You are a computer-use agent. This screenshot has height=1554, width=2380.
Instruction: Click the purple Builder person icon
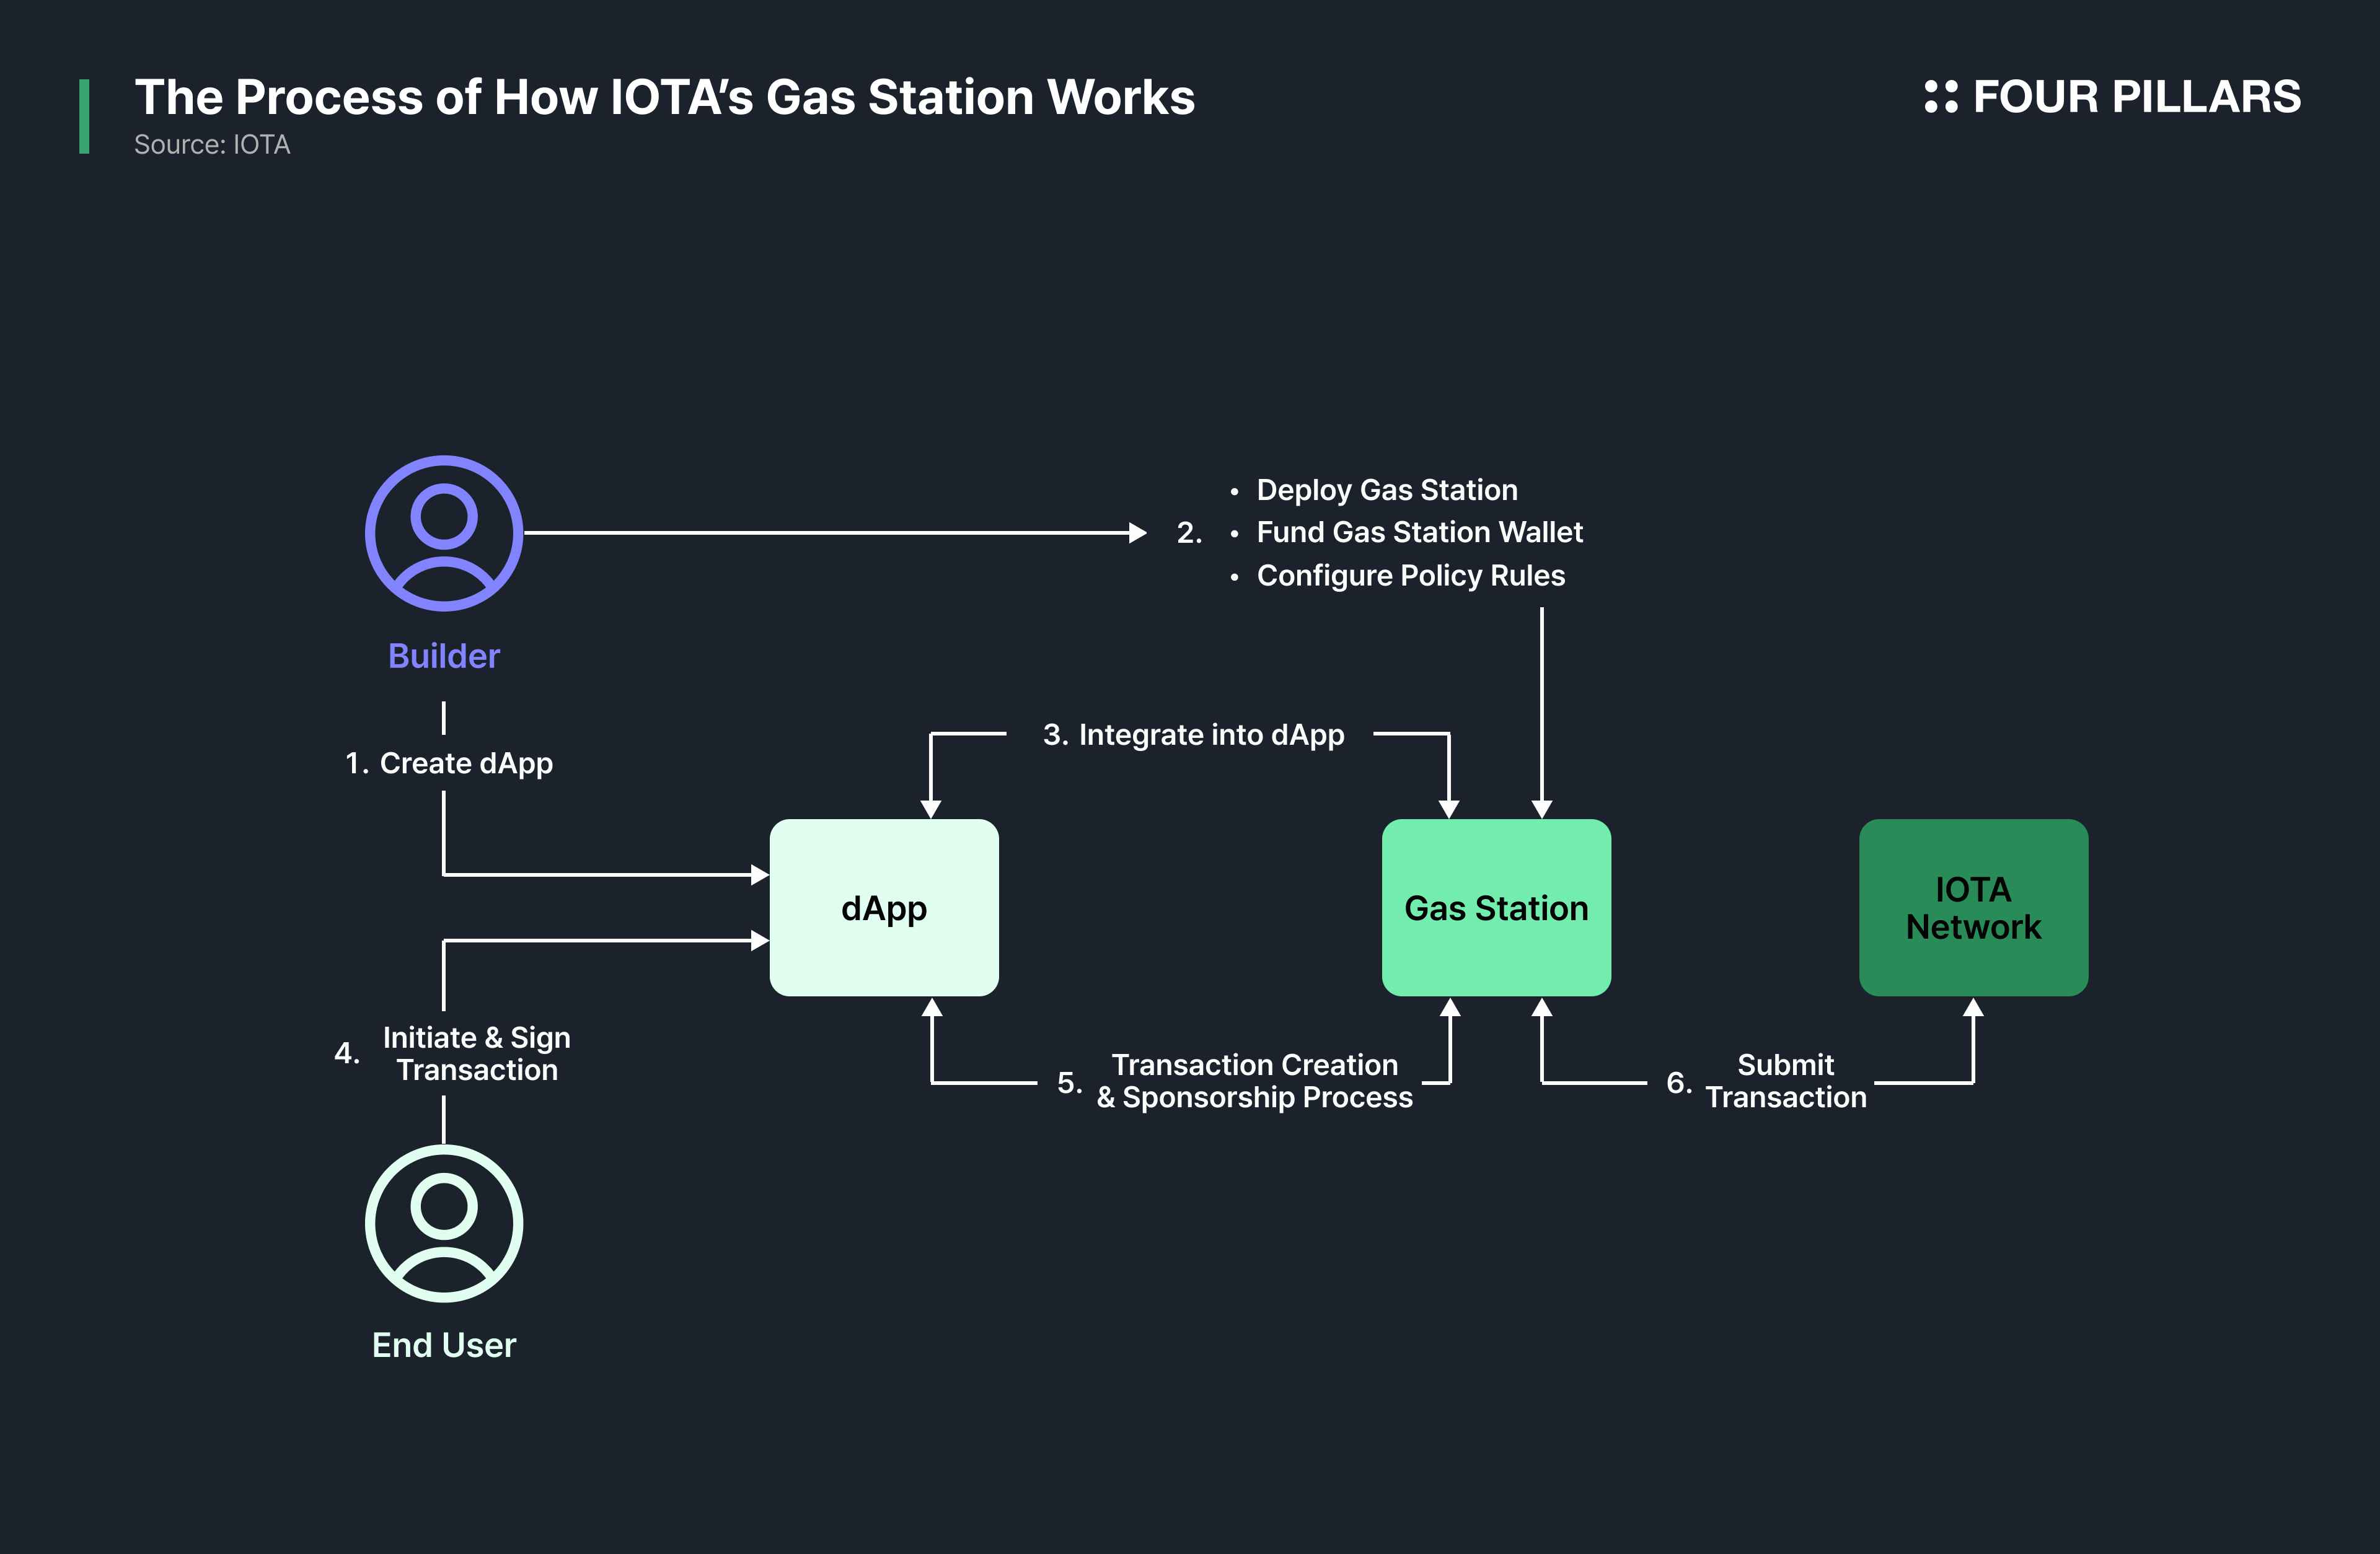click(x=444, y=533)
